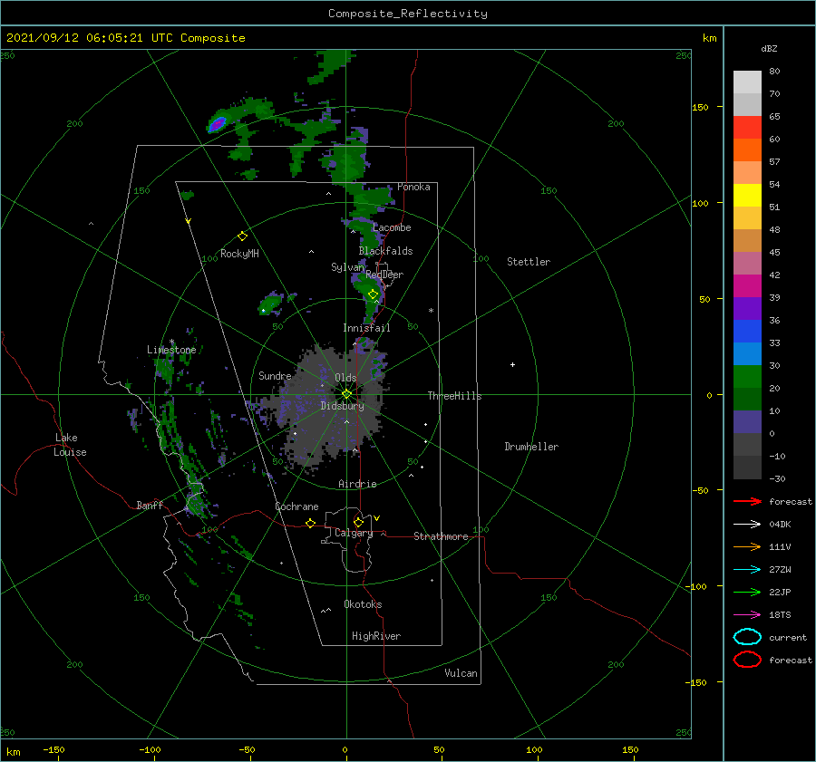Click the Stettler town label
This screenshot has width=816, height=762.
(x=529, y=262)
